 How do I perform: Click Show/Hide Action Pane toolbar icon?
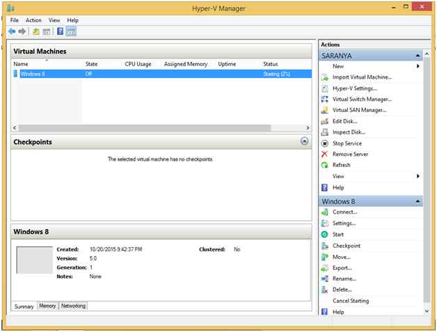pos(72,31)
